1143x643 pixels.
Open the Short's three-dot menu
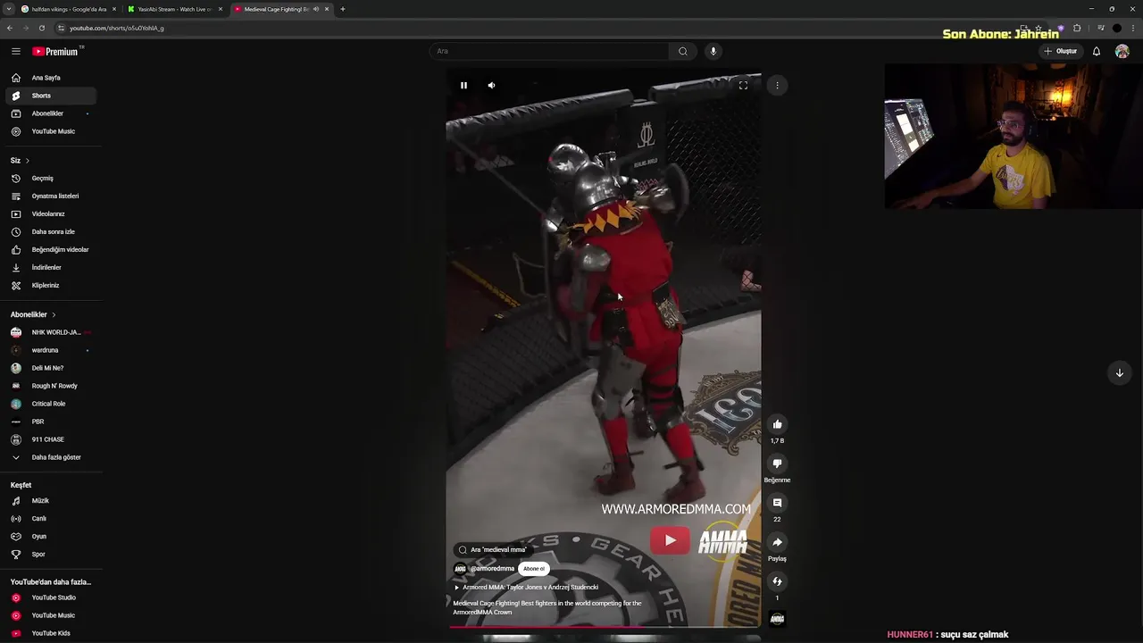click(777, 85)
